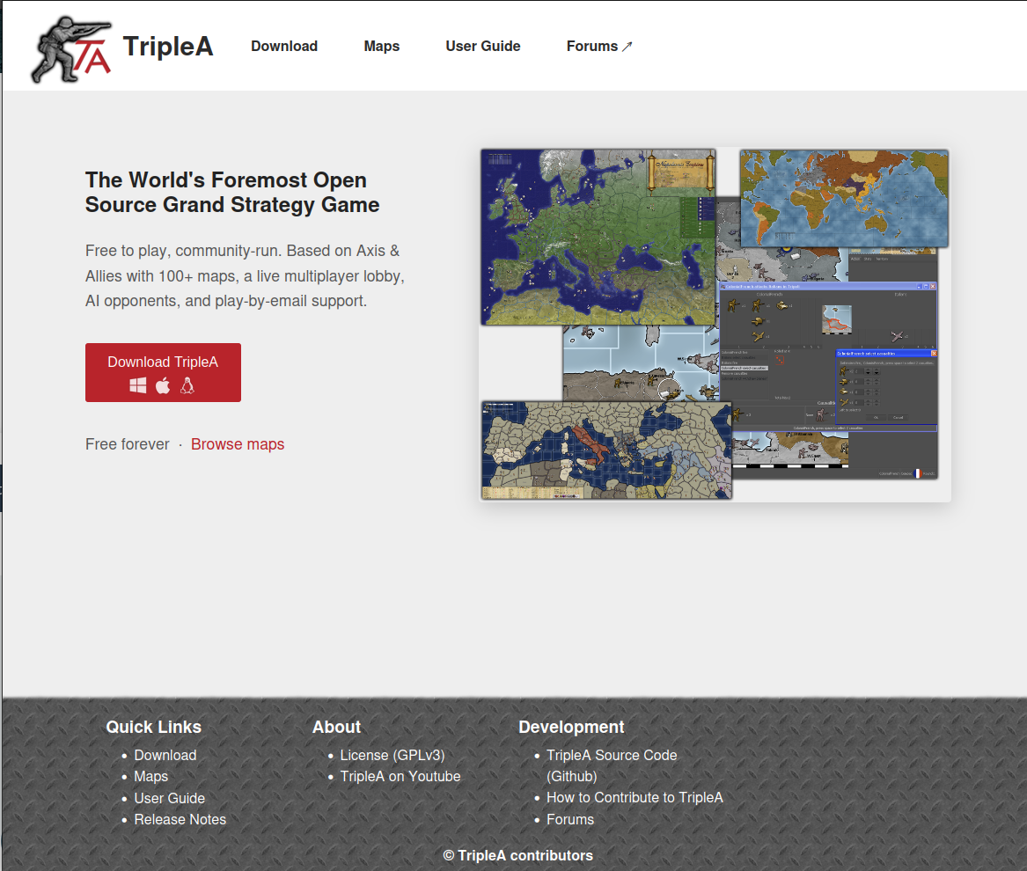Select the world map screenshot at top right

[x=844, y=198]
